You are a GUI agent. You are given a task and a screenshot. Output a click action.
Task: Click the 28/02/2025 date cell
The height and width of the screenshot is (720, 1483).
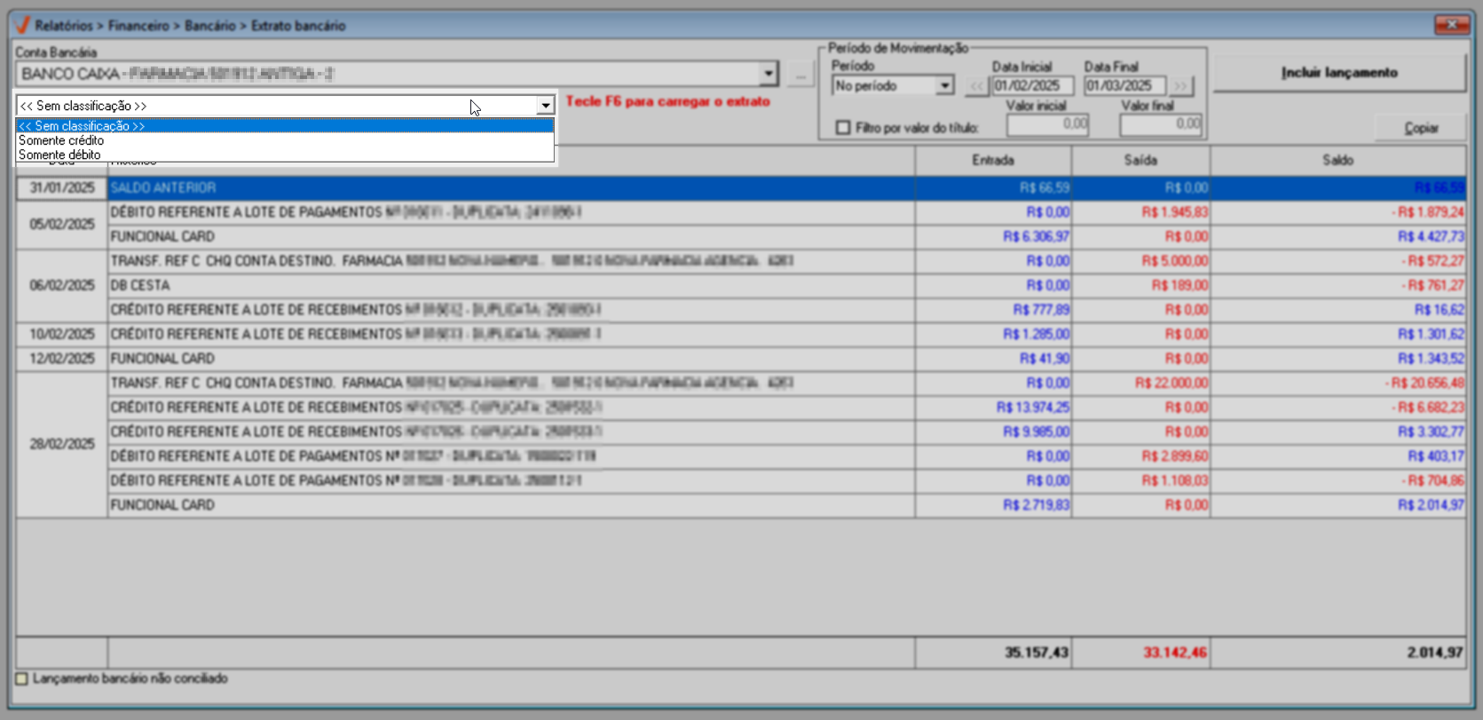(x=62, y=444)
